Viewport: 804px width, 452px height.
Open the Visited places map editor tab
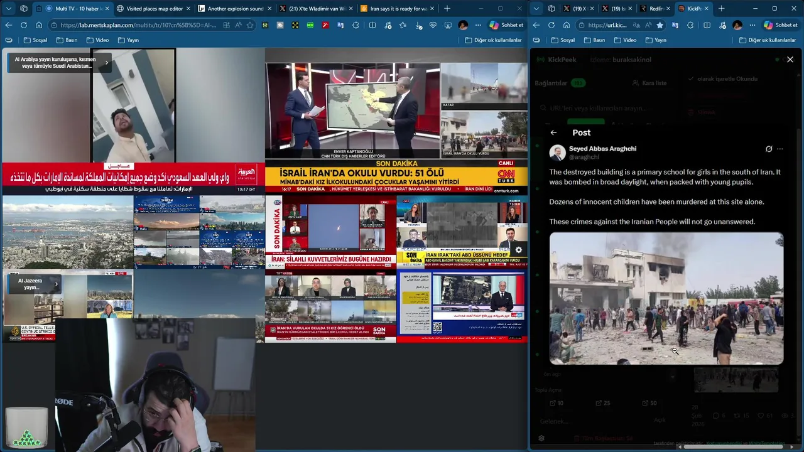[x=155, y=8]
